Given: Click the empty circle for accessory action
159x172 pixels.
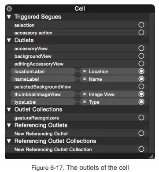Looking at the screenshot, I should (141, 33).
